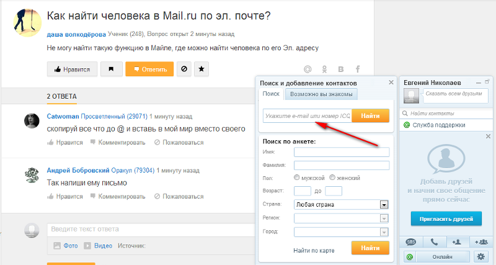
Task: Click the orange Ответить button
Action: click(x=149, y=69)
